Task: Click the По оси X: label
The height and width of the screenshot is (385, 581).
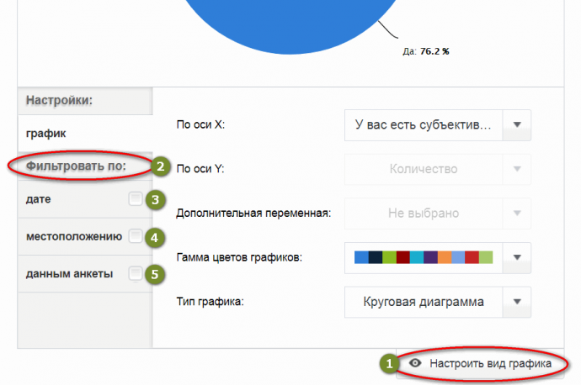Action: click(200, 124)
